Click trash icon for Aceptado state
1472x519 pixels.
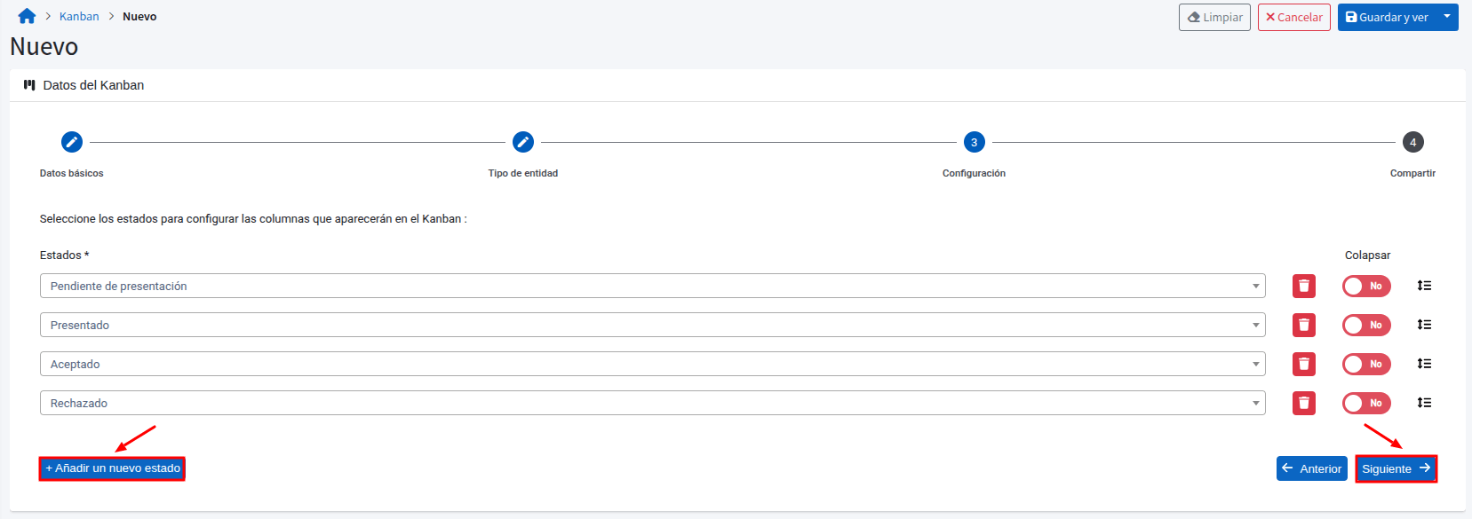[x=1303, y=364]
